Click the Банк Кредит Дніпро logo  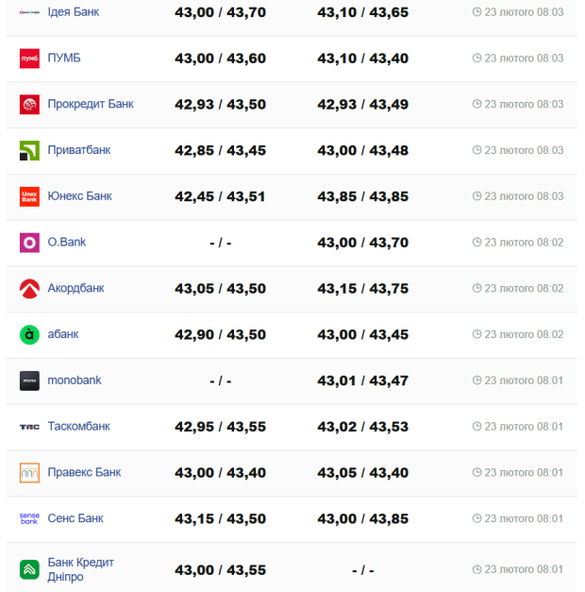(x=29, y=569)
